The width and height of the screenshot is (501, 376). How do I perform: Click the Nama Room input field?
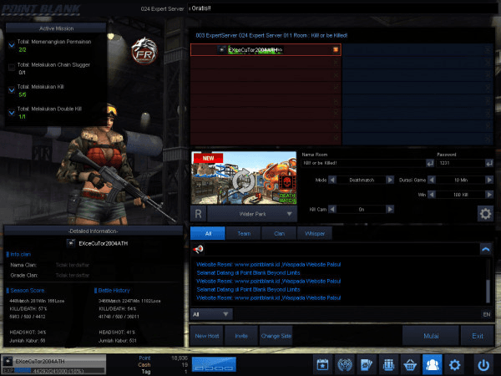point(363,163)
